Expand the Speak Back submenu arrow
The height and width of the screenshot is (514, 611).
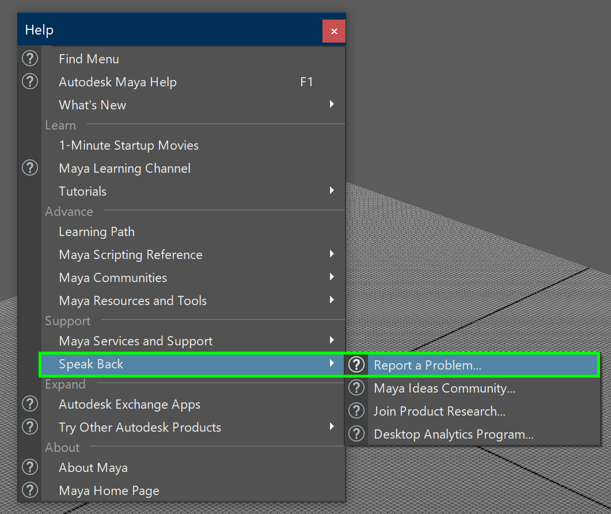332,363
